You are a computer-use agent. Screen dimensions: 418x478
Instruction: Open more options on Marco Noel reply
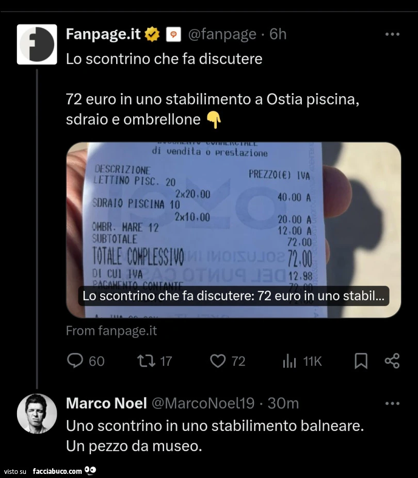392,403
